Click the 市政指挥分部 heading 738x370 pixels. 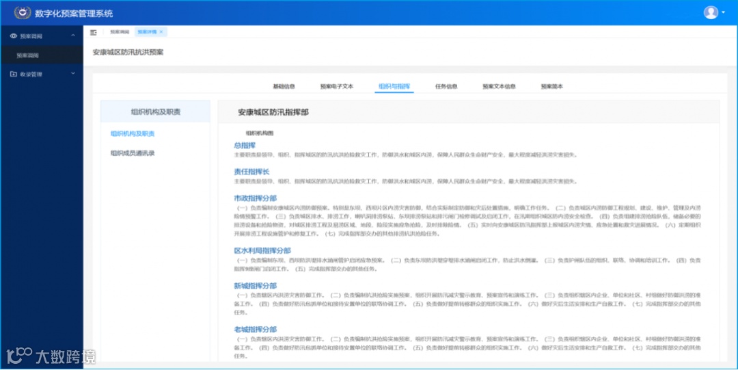256,198
